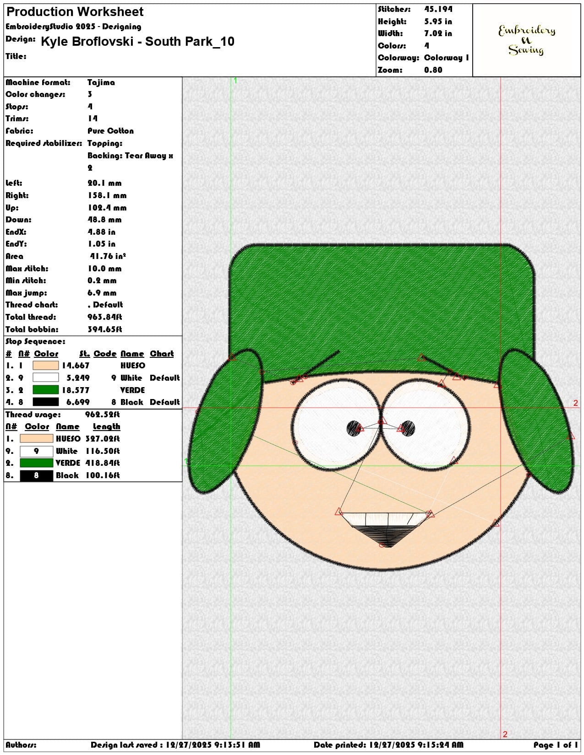
Task: Click the Min stitch value 0.2 mm
Action: tap(102, 280)
